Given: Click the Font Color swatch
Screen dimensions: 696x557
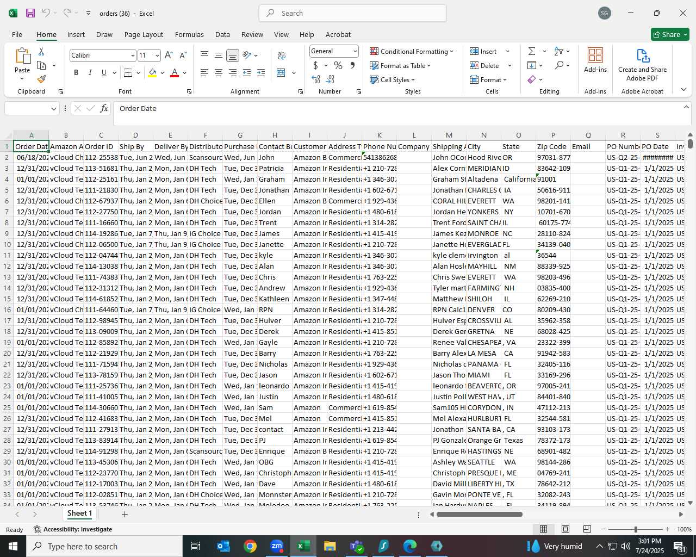Looking at the screenshot, I should [x=175, y=72].
